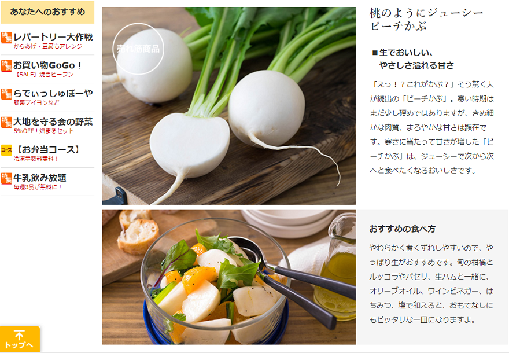The height and width of the screenshot is (353, 509).
Task: Click the peach turnip product photo
Action: (x=229, y=106)
